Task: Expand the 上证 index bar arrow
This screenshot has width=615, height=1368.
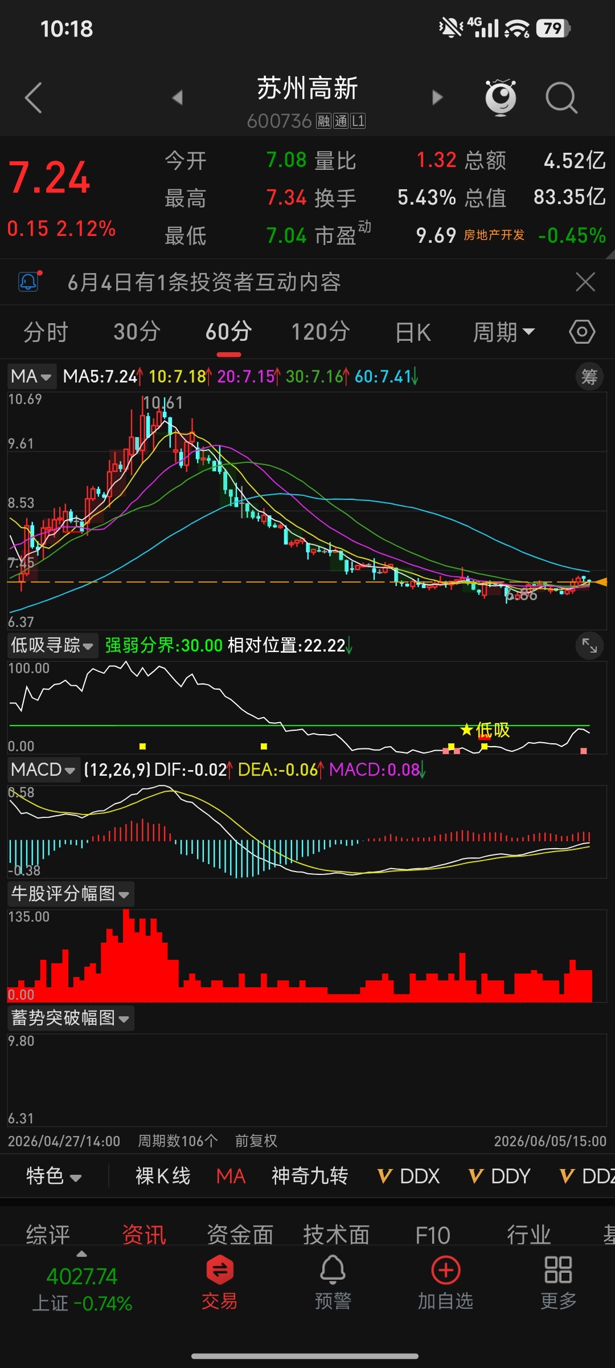Action: (x=82, y=1254)
